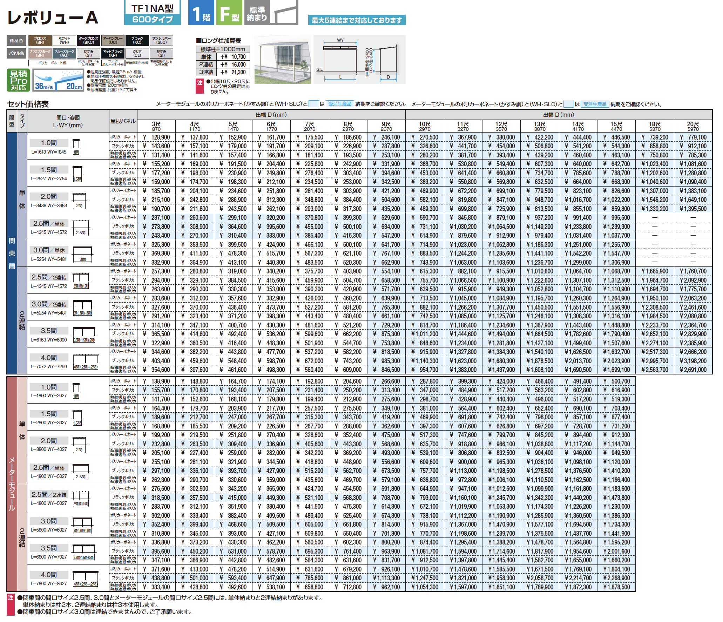Click the 36m/s 20cm wind-snow rating icon

58,80
